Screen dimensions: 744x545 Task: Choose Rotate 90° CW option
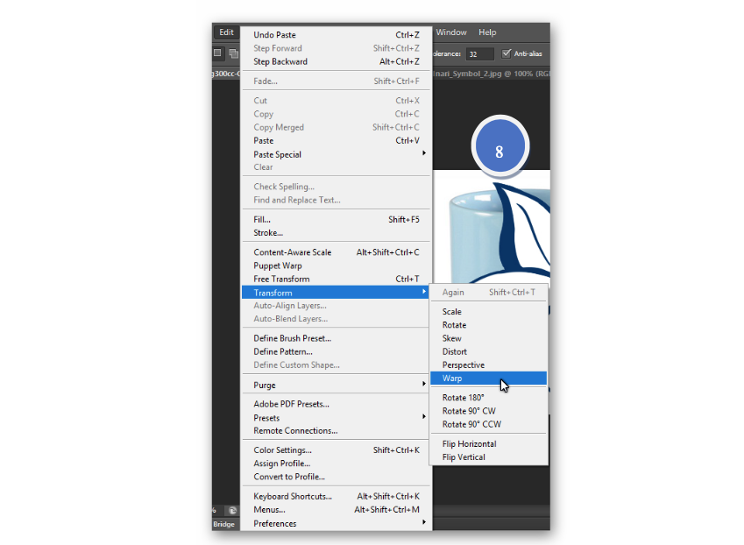tap(468, 411)
